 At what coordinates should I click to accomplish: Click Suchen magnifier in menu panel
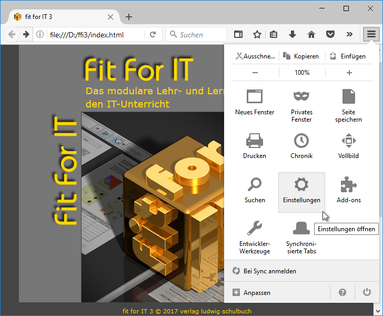pos(255,190)
